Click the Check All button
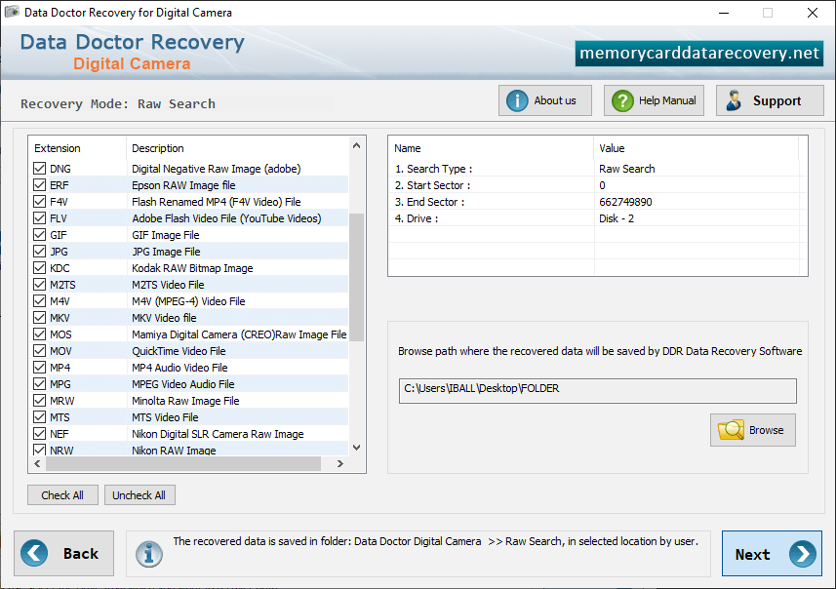 pyautogui.click(x=62, y=495)
